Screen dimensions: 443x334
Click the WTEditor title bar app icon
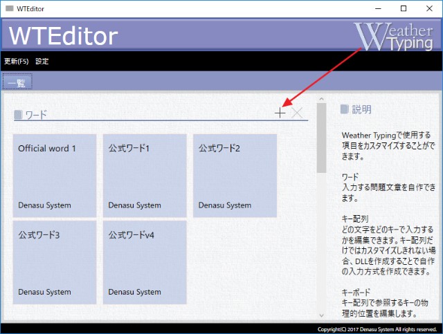(x=9, y=8)
